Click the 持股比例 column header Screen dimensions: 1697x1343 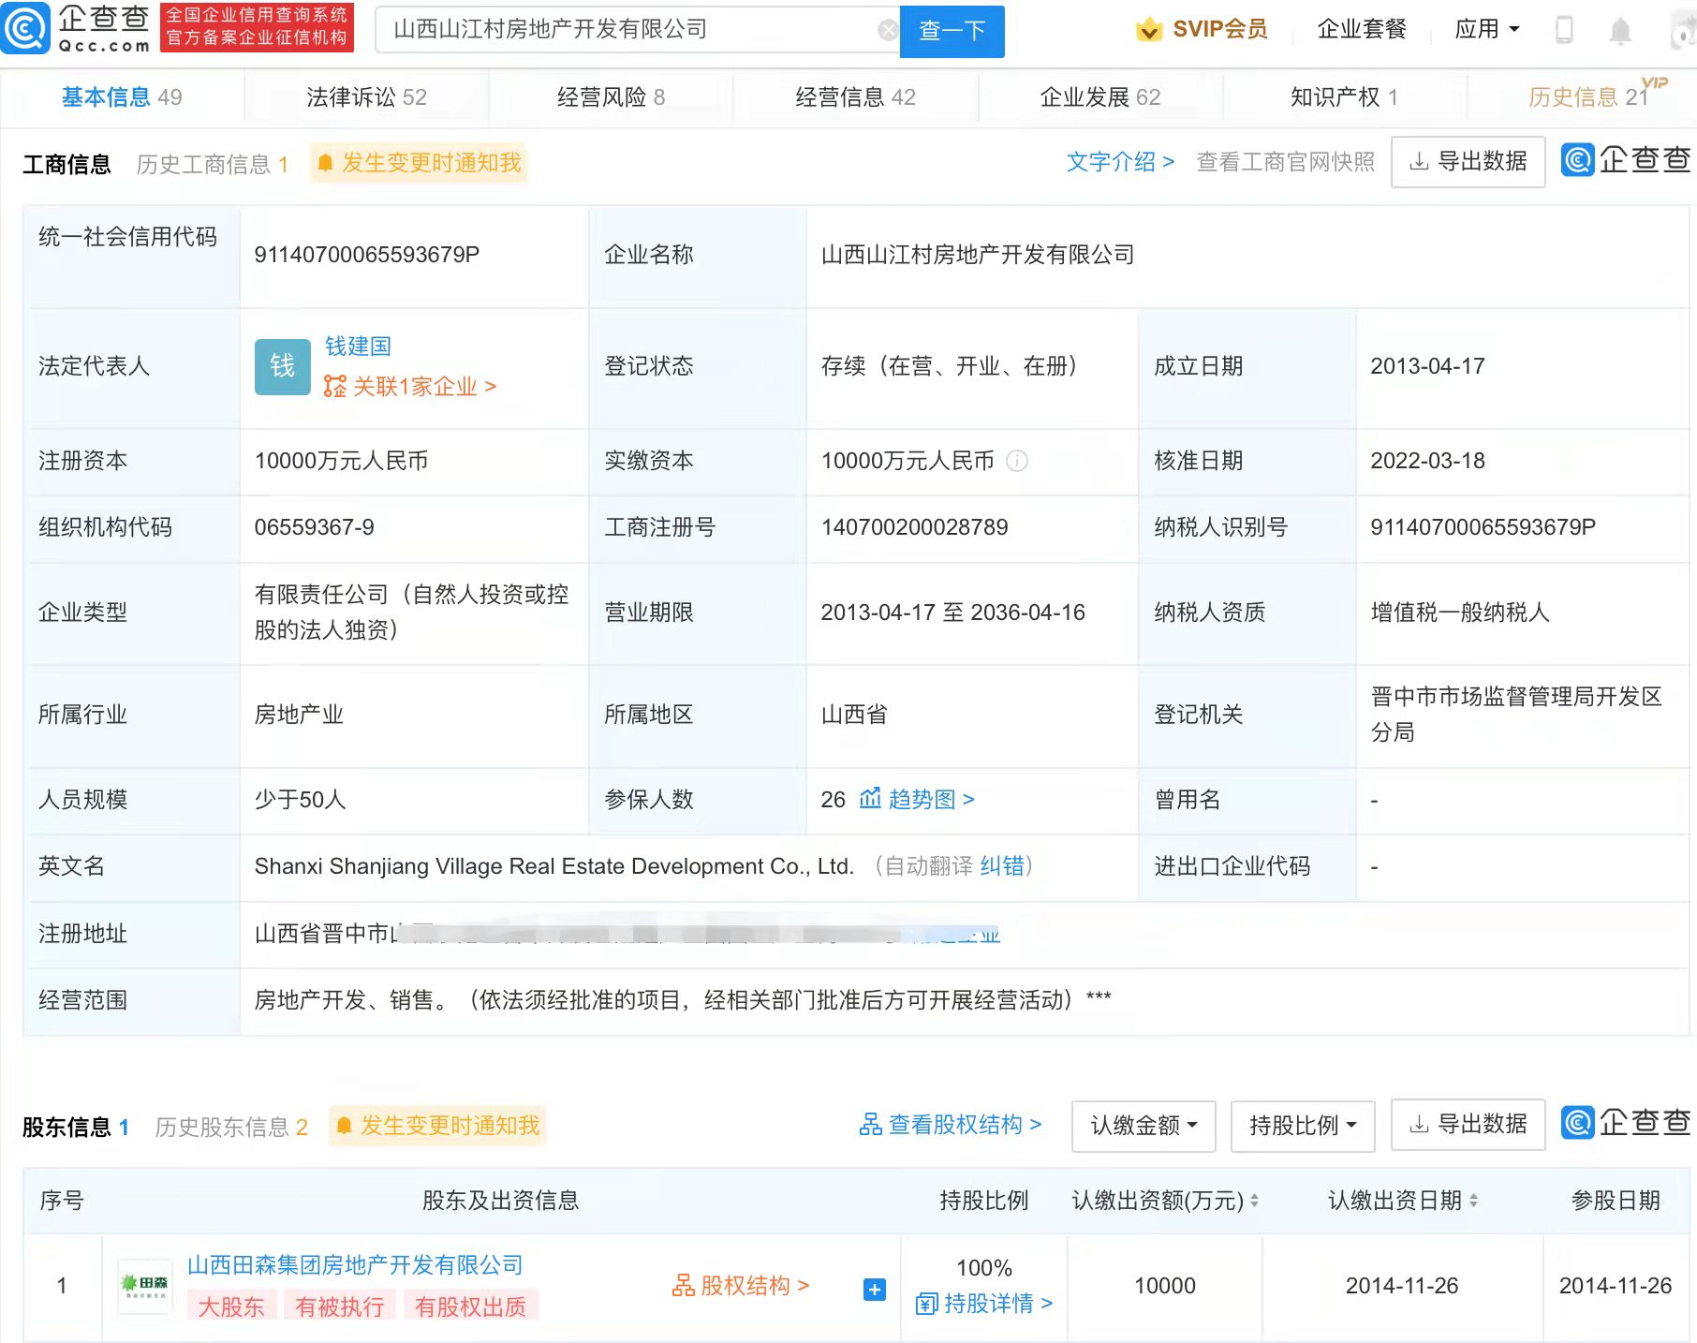[x=983, y=1201]
